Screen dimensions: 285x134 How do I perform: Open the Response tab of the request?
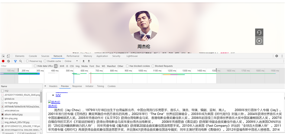77,86
